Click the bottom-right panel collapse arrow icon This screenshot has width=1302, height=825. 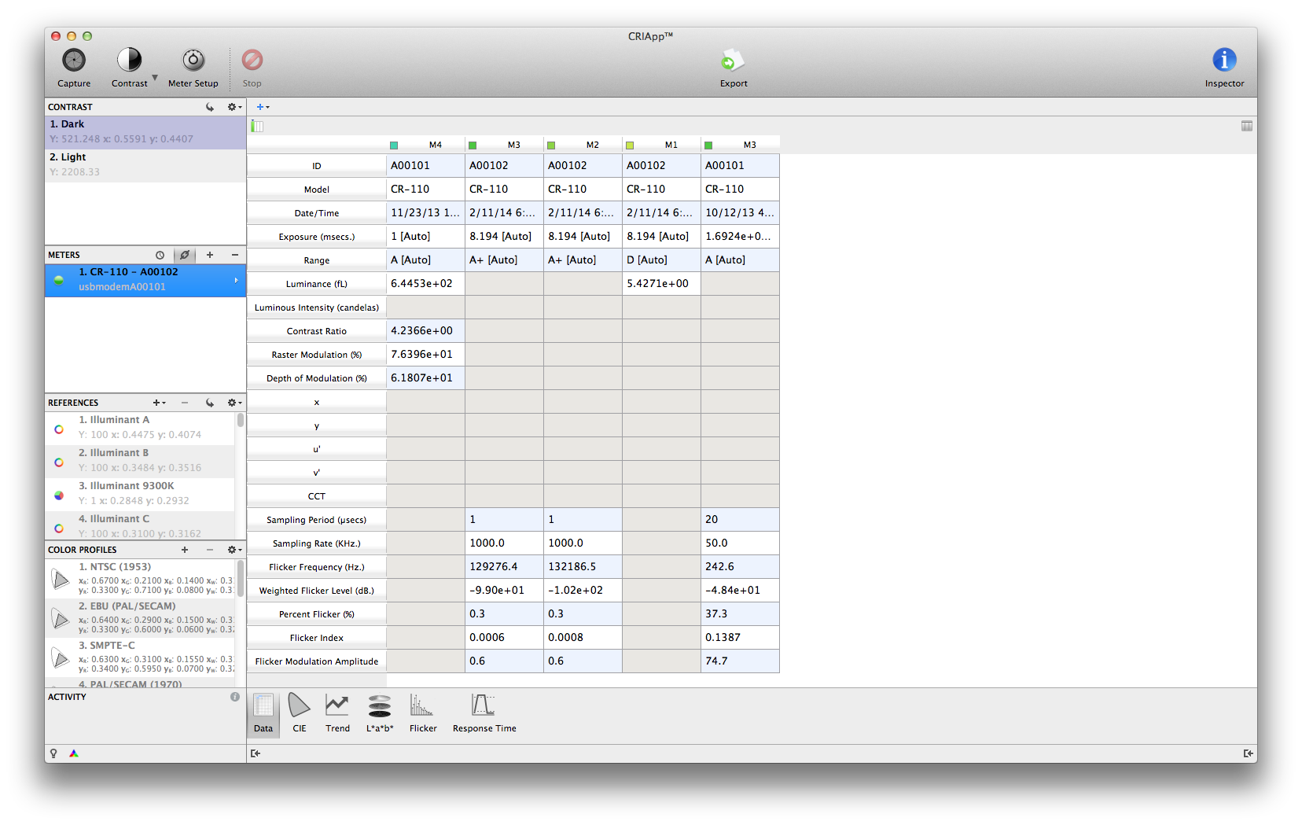tap(1249, 753)
